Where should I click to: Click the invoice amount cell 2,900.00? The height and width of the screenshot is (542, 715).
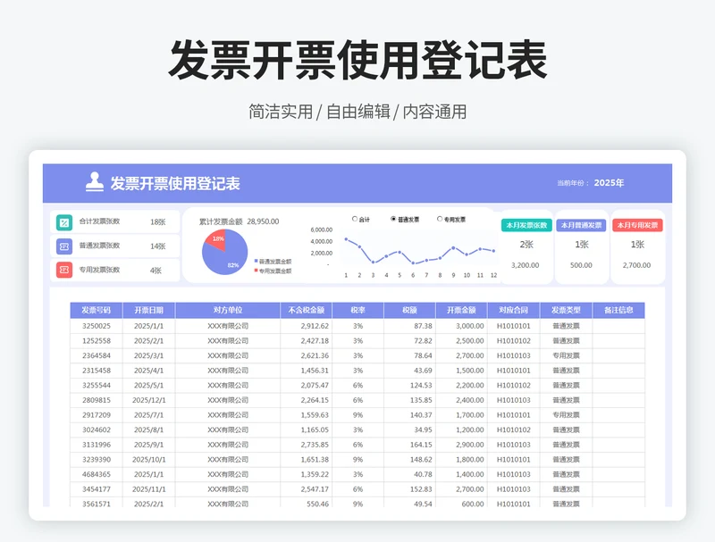(461, 445)
